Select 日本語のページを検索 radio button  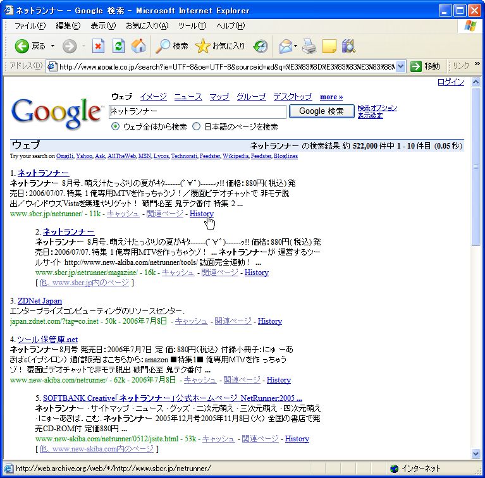pos(197,126)
